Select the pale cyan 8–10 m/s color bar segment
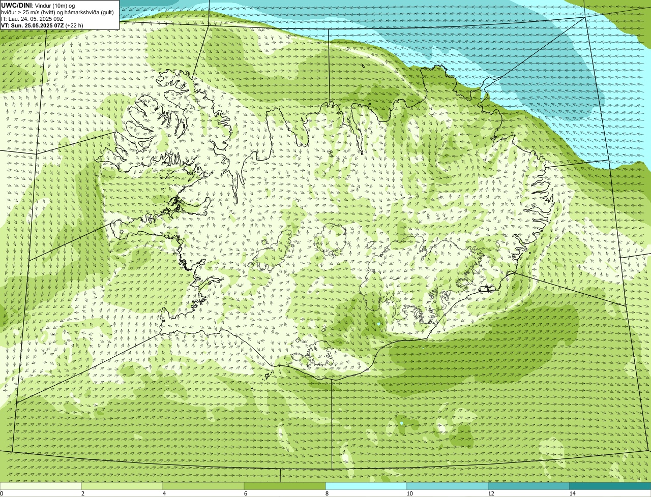This screenshot has width=651, height=497. [366, 486]
